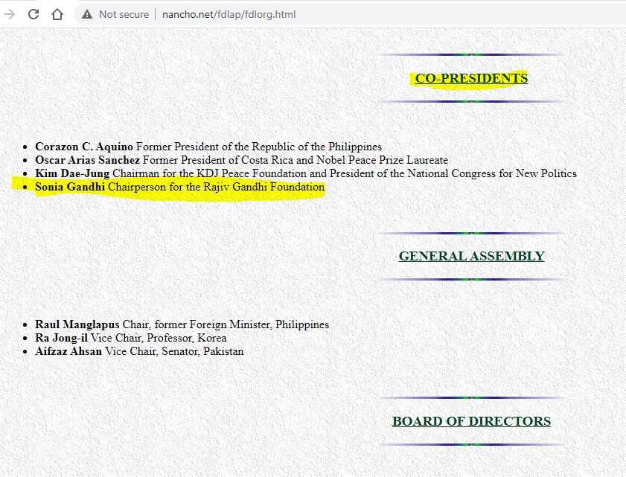Click the name Raul Manglapus
Screen dimensions: 626x477
77,324
